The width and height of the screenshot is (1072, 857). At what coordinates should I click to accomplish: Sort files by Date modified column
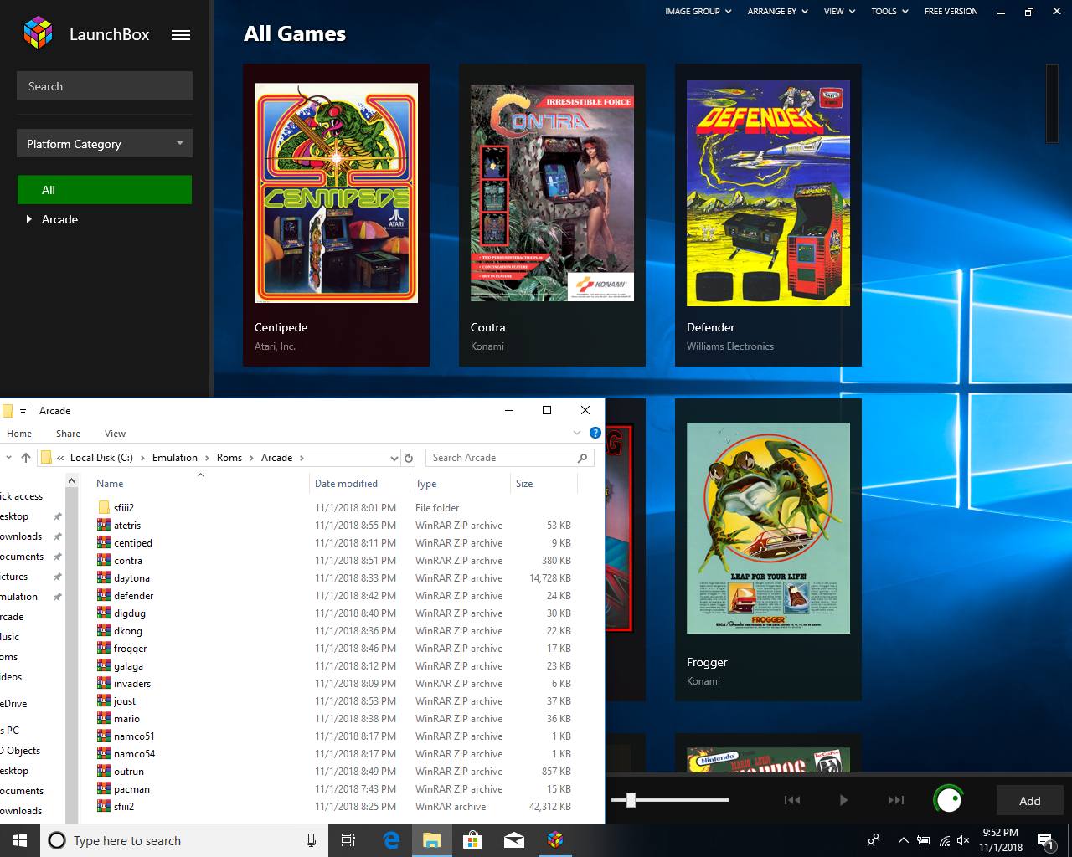359,484
